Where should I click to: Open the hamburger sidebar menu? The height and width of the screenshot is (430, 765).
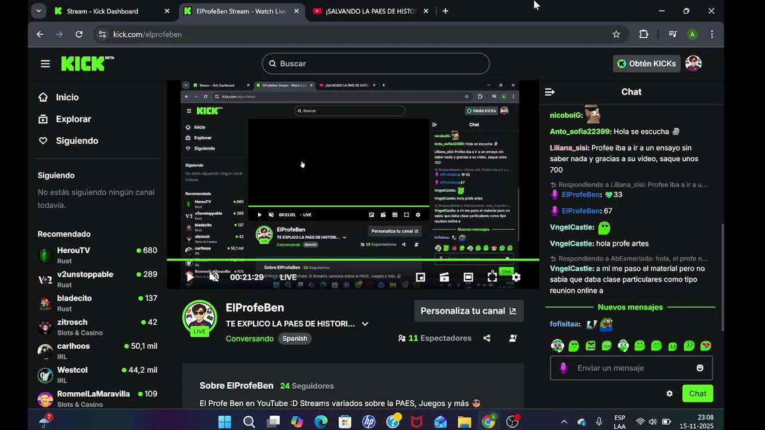click(45, 63)
